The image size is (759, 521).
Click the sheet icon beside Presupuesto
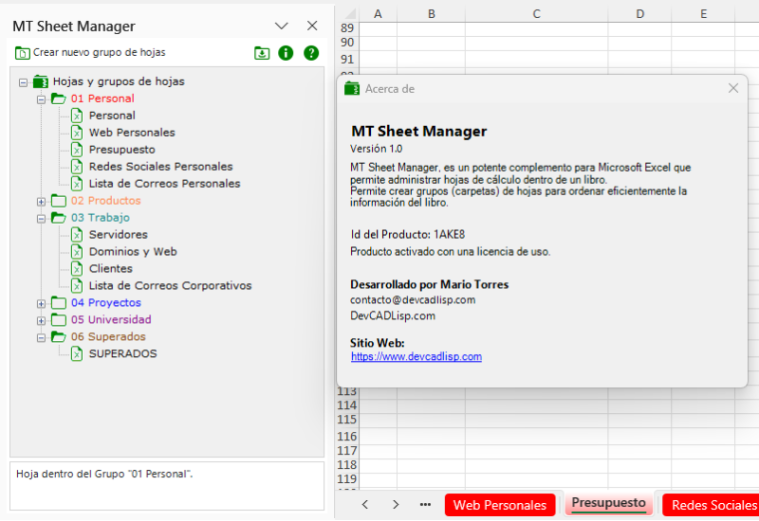(77, 150)
